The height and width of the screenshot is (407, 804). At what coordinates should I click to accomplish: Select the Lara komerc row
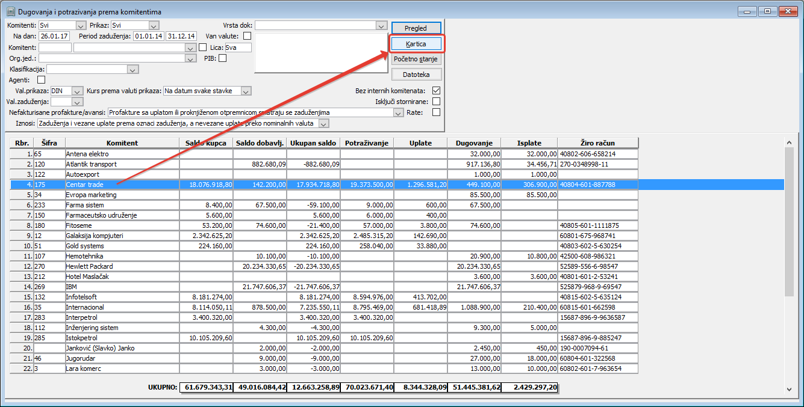[x=325, y=369]
